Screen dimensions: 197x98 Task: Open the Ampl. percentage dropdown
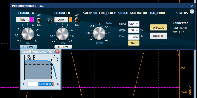pyautogui.click(x=133, y=30)
